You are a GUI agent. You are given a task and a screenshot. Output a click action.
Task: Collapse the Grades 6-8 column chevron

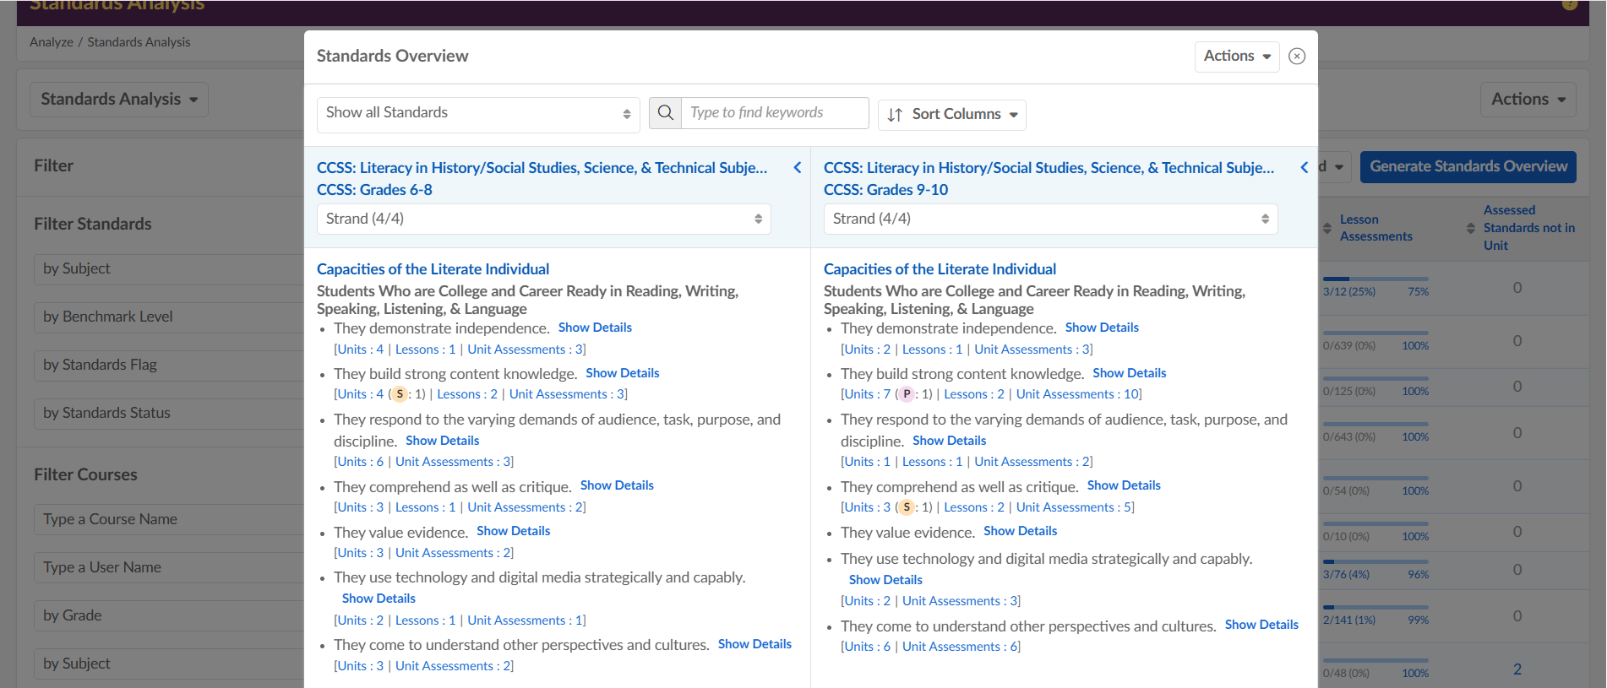(x=797, y=168)
